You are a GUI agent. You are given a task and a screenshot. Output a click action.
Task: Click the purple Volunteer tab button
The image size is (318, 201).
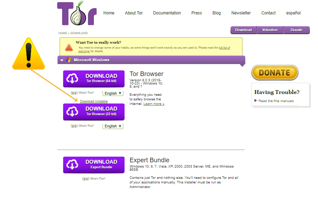[270, 30]
